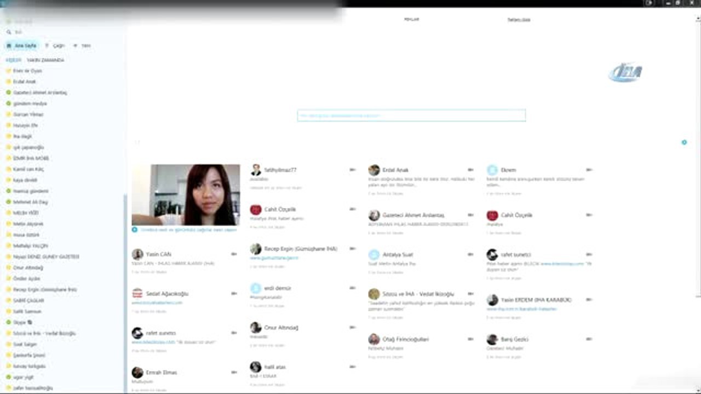Click call icon beside erdi demir
This screenshot has width=701, height=394.
[352, 288]
